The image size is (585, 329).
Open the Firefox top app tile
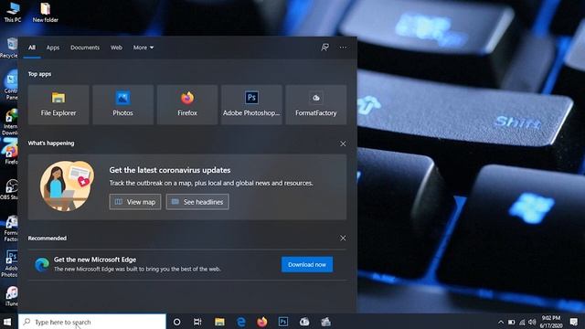[187, 104]
